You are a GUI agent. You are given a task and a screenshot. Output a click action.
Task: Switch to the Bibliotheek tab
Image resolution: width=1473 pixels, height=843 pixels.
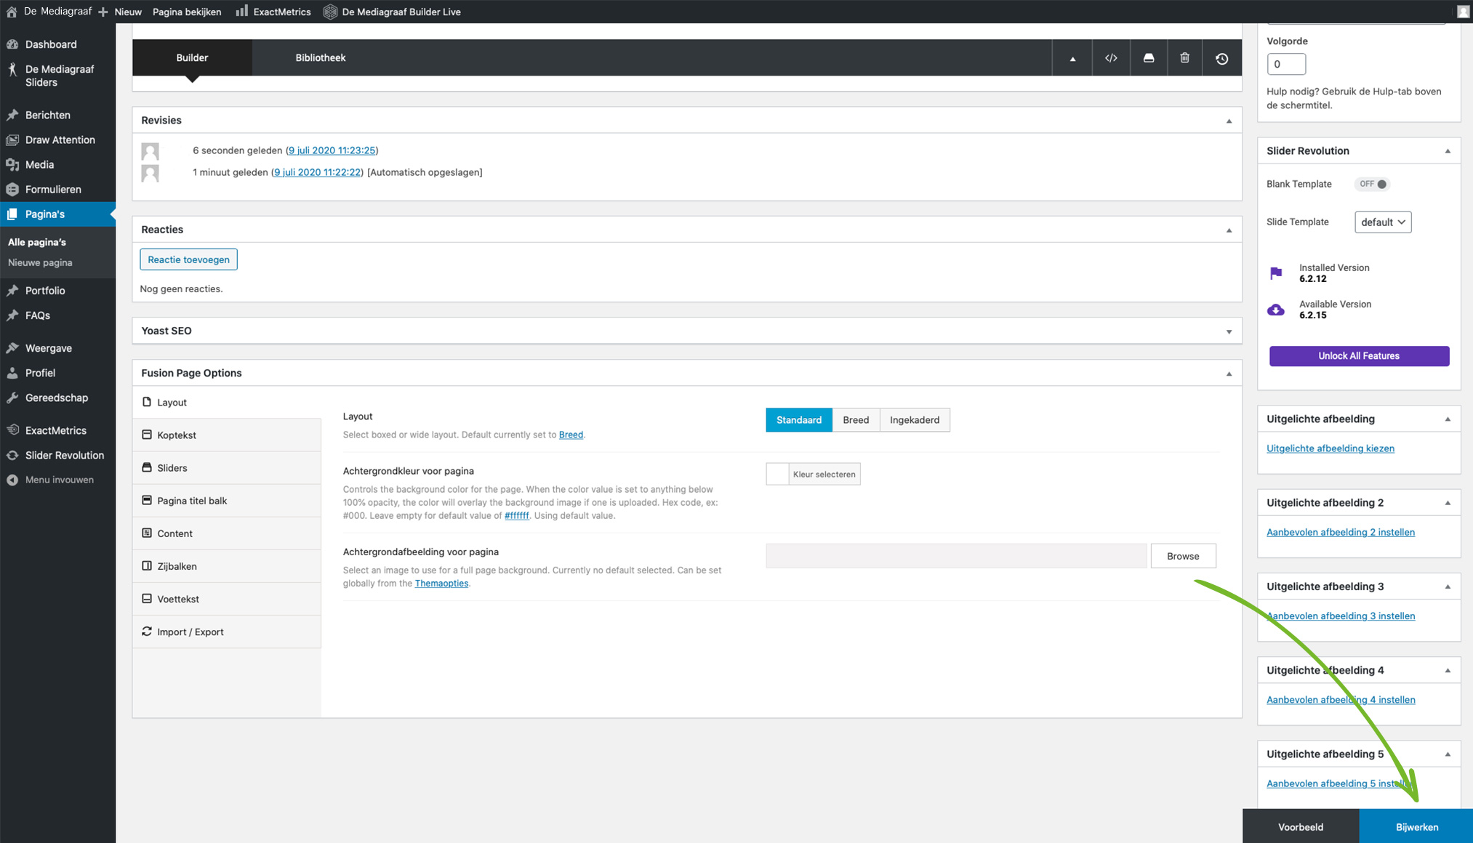(320, 57)
